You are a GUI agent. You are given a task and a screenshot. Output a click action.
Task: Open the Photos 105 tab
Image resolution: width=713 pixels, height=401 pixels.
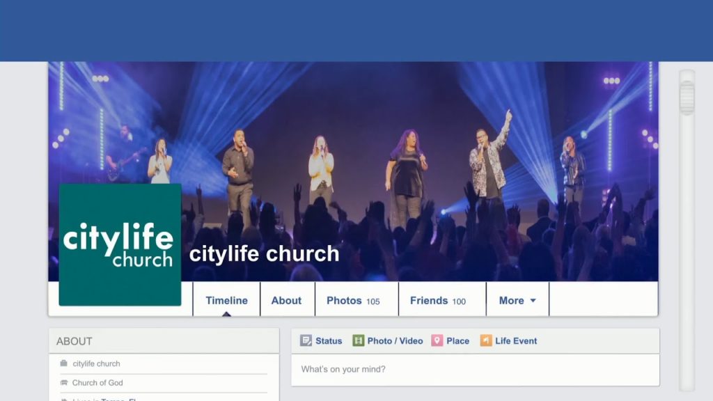click(353, 300)
